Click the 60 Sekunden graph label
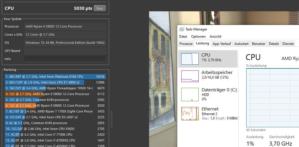Image resolution: width=299 pixels, height=147 pixels. [x=256, y=130]
